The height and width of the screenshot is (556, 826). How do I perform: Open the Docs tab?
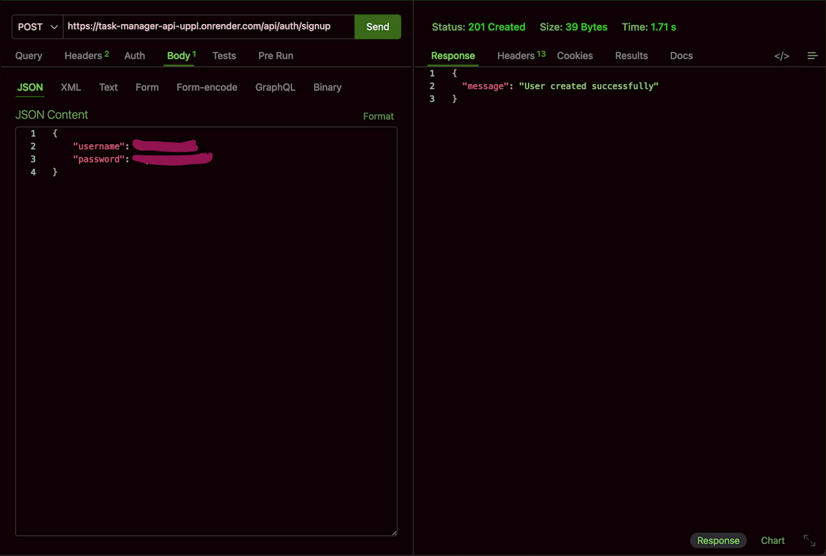click(681, 56)
